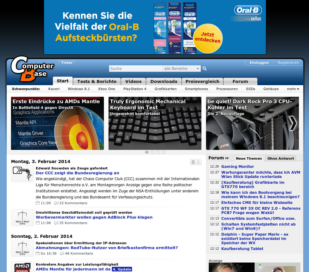Open the Gaming Monitor forum thread

(x=237, y=166)
